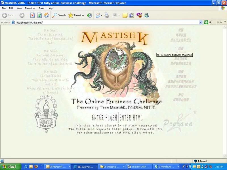Edit the page with the Word icon

pos(115,15)
